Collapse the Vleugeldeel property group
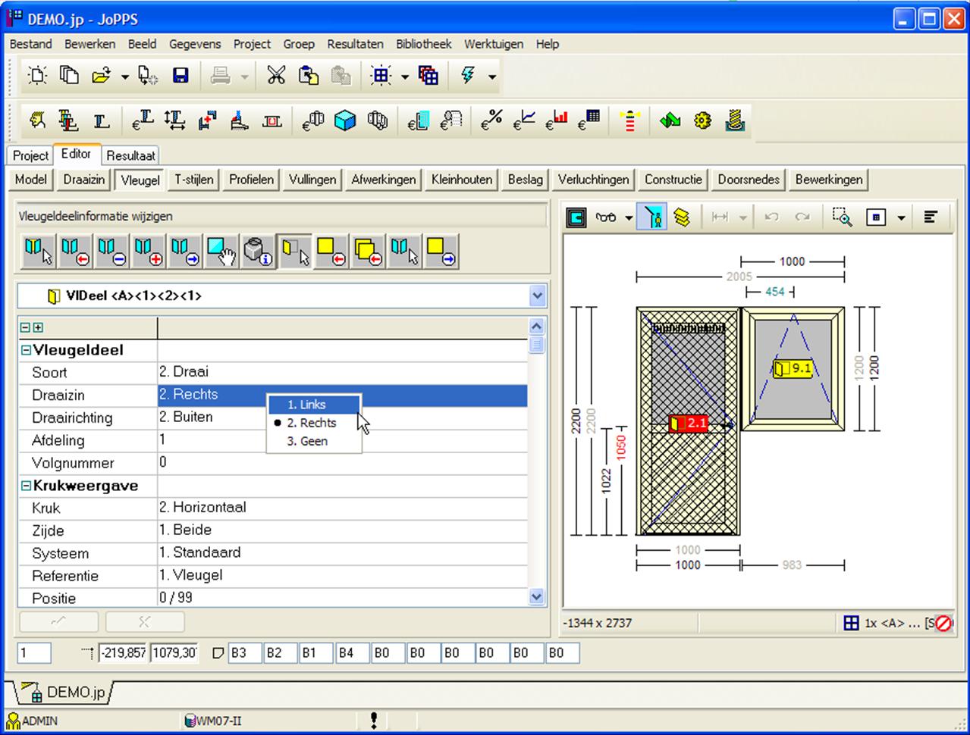Screen dimensions: 970x735 tap(26, 351)
